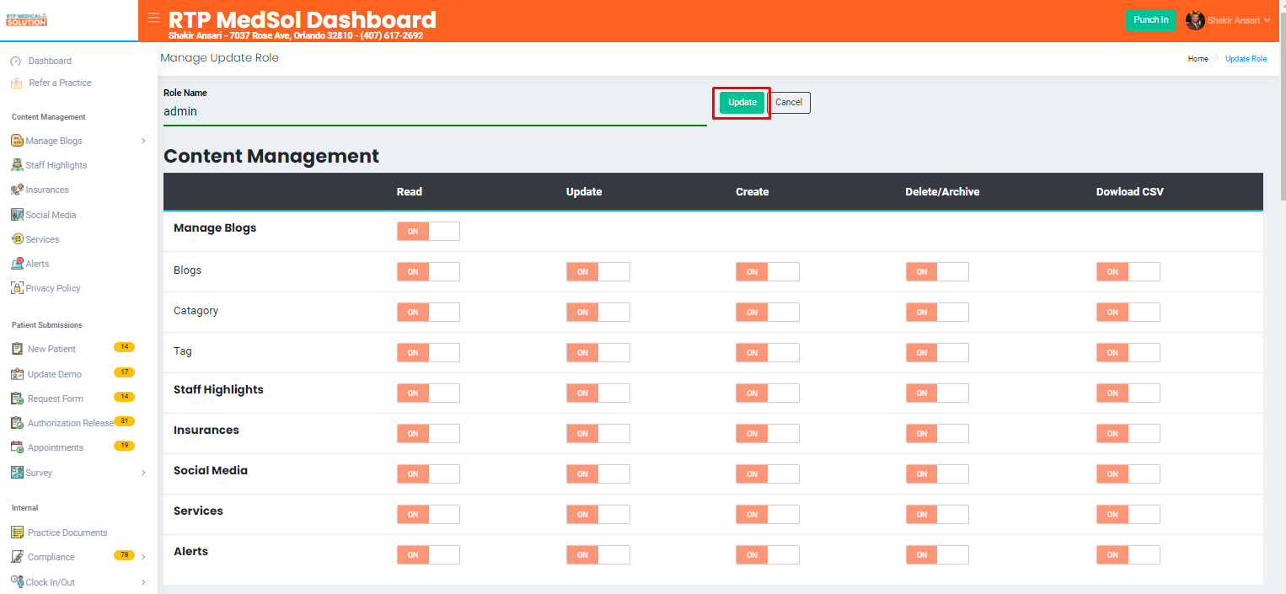Toggle Alerts Delete/Archive permission switch
Viewport: 1286px width, 594px height.
(937, 554)
